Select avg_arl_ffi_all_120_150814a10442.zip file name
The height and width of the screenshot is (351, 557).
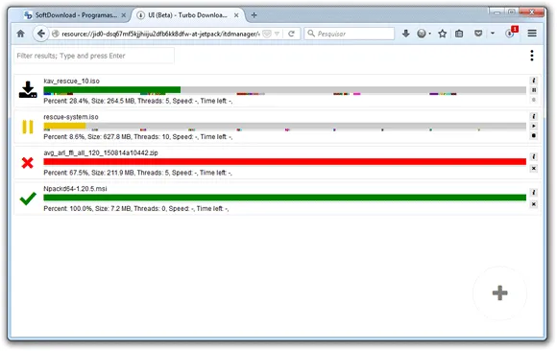101,152
